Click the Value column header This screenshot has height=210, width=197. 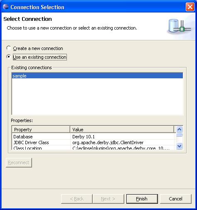(x=122, y=130)
